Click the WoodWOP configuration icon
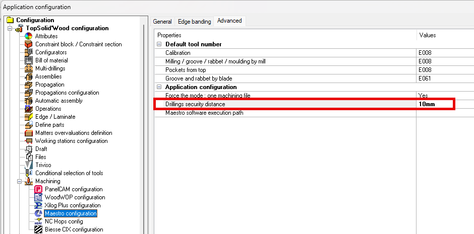474x234 pixels. point(38,197)
